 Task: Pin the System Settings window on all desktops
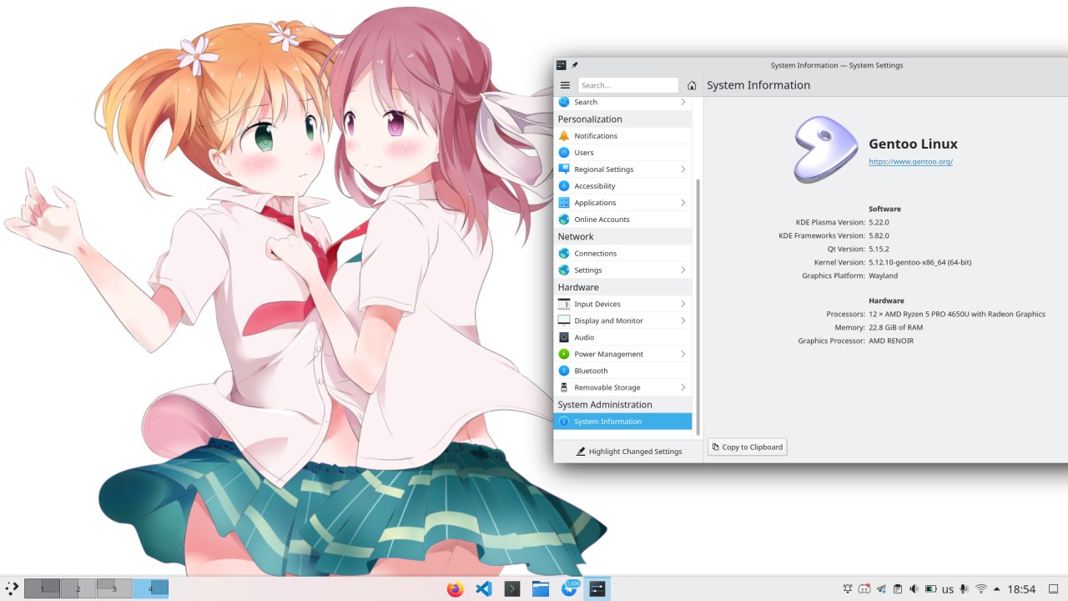point(574,65)
